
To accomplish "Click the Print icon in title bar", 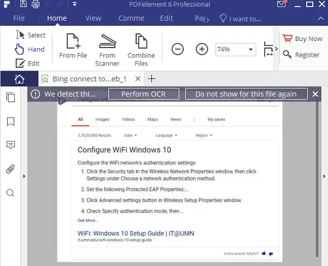I will 36,4.
